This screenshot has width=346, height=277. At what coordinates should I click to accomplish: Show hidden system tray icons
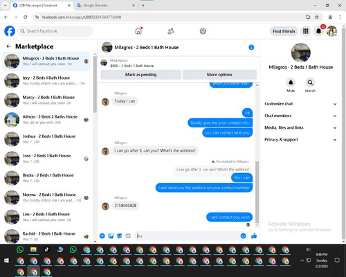tap(302, 260)
